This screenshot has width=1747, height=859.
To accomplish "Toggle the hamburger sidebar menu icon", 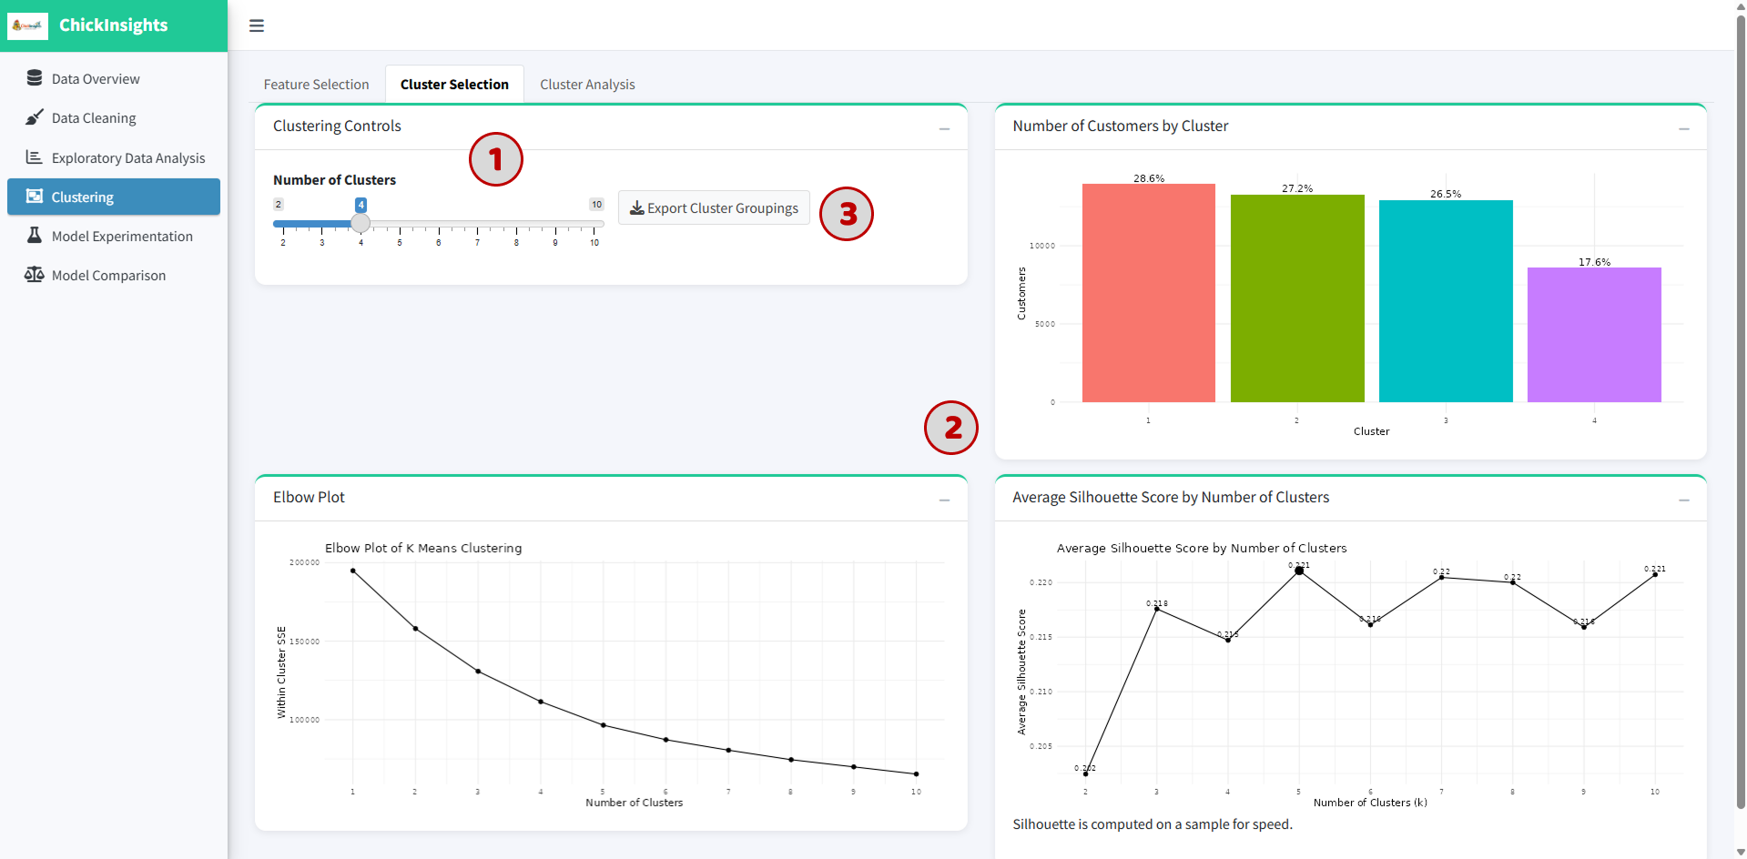I will 257,25.
